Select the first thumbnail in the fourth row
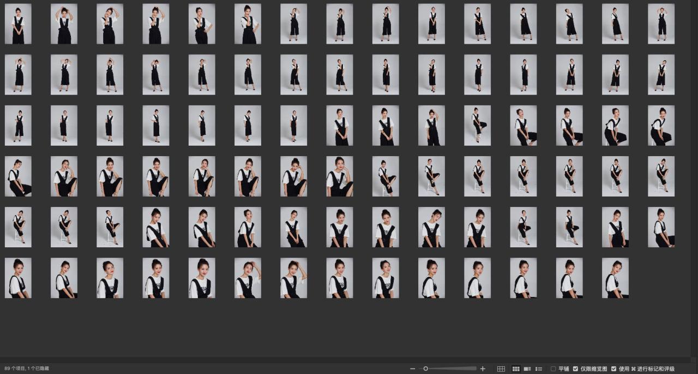This screenshot has width=698, height=374. coord(18,176)
